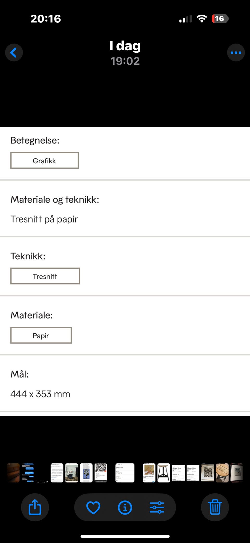Open the blue chat messages thumbnail
Image resolution: width=250 pixels, height=543 pixels.
[28, 473]
